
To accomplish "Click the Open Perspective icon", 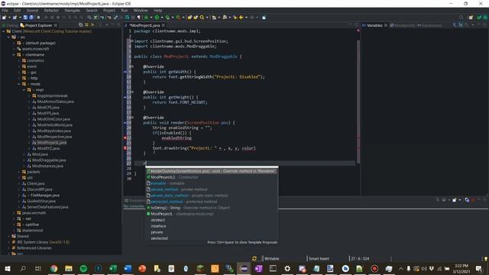I will tap(471, 18).
